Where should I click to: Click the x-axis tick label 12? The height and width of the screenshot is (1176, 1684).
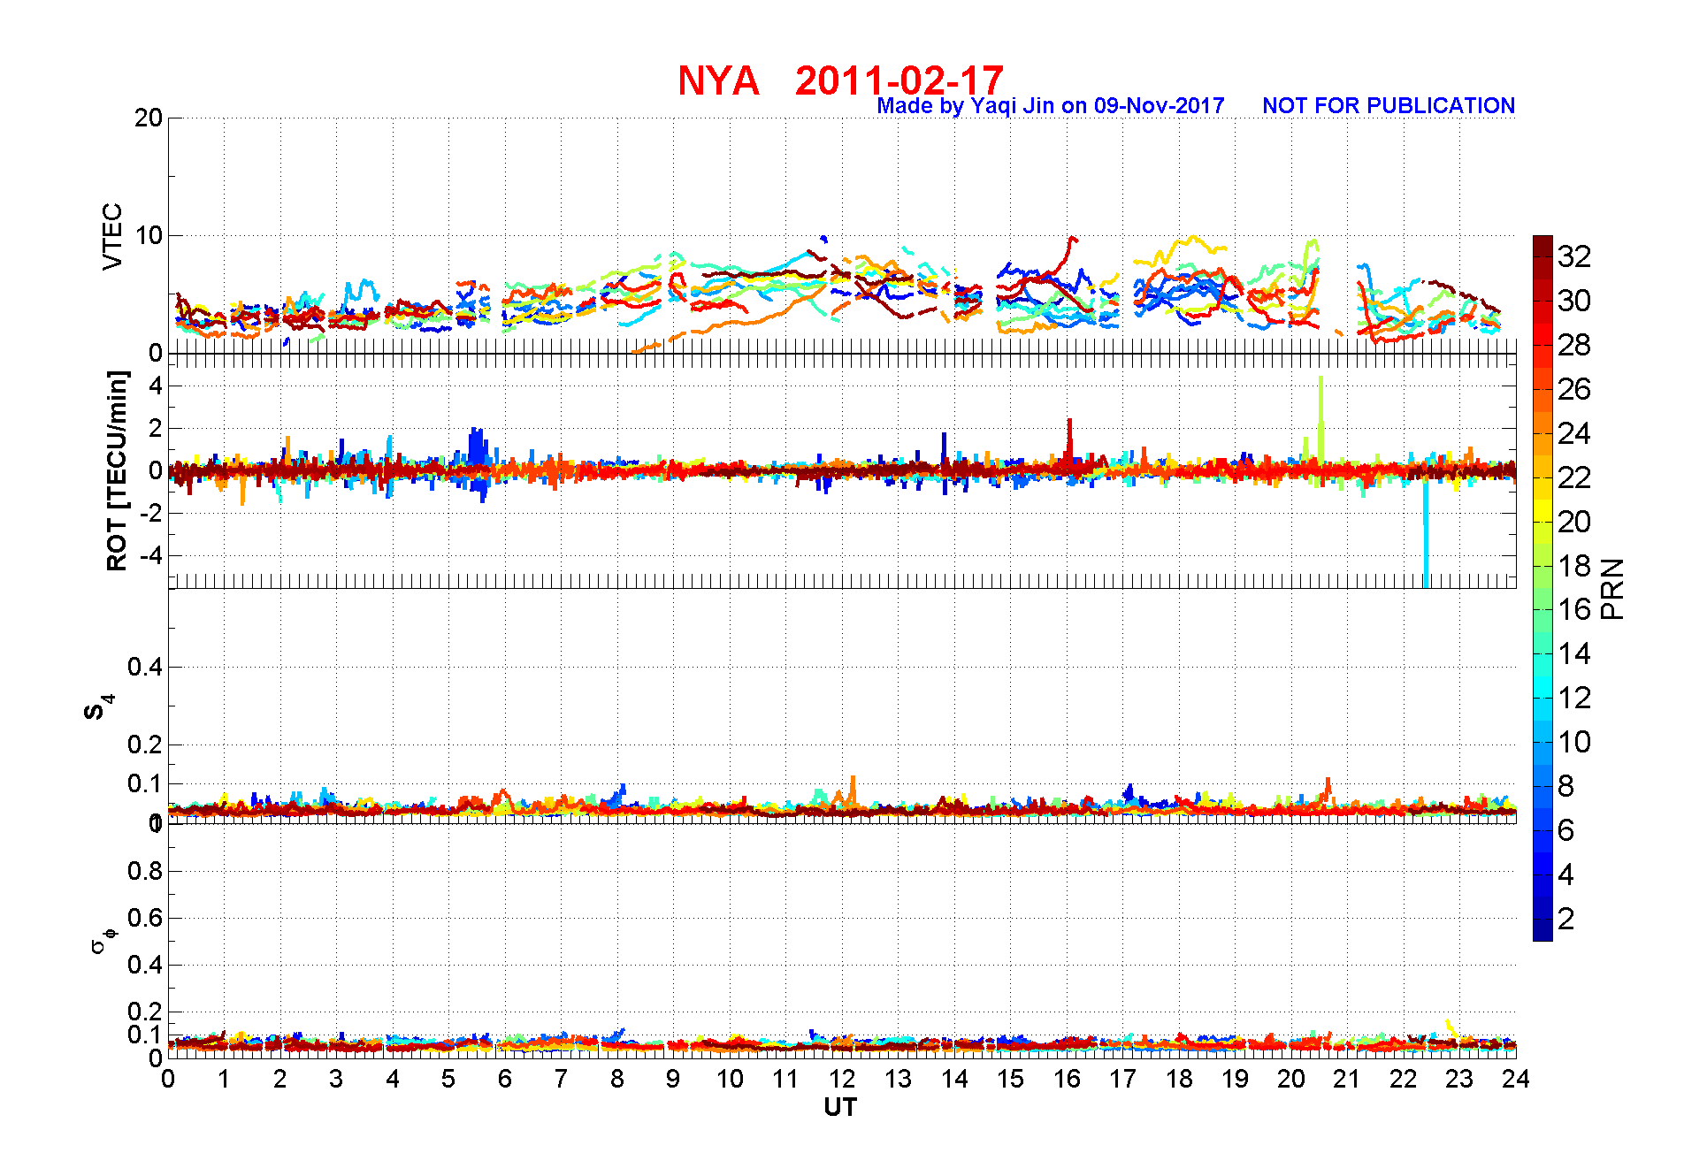tap(842, 1079)
